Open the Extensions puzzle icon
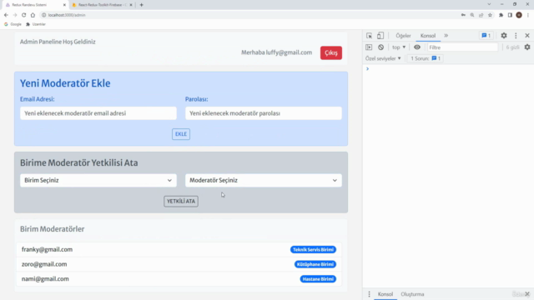The height and width of the screenshot is (300, 534). [501, 15]
